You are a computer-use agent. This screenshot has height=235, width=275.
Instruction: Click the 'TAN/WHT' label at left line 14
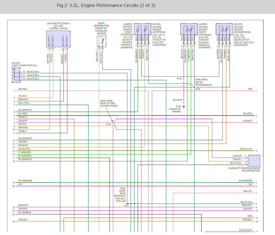point(23,145)
